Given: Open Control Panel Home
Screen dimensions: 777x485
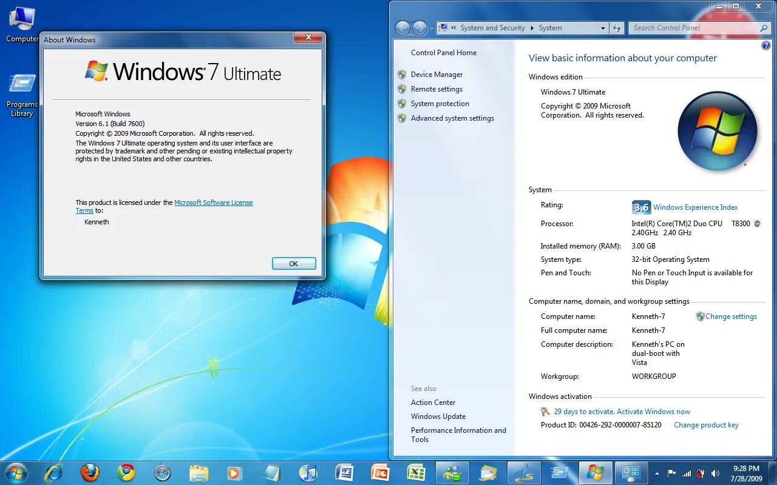Looking at the screenshot, I should coord(444,53).
